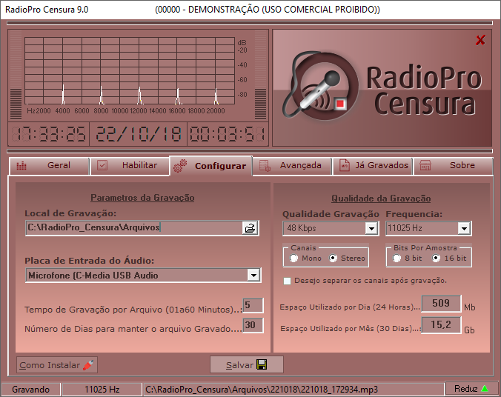This screenshot has height=397, width=501.
Task: Click the right VU level meter
Action: click(x=260, y=75)
